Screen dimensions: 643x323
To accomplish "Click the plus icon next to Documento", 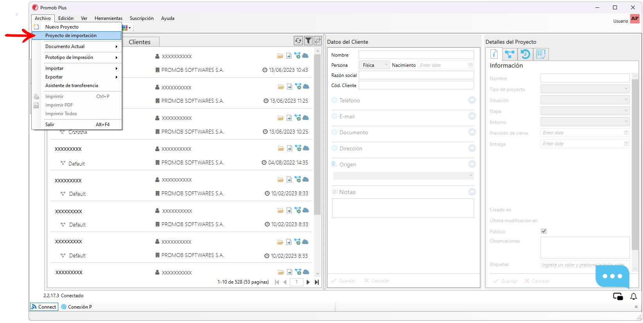I will [x=334, y=132].
